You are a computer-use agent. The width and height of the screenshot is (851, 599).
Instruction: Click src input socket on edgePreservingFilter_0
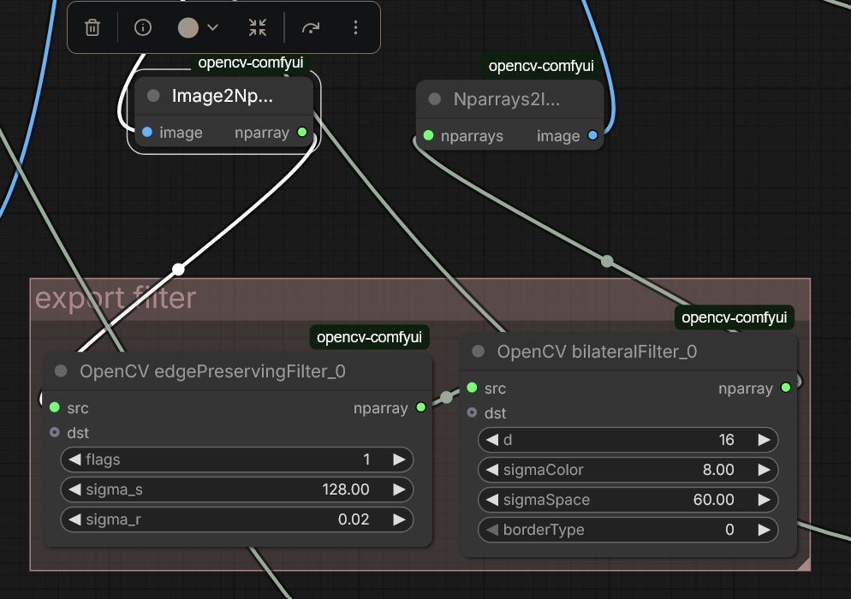click(x=54, y=407)
